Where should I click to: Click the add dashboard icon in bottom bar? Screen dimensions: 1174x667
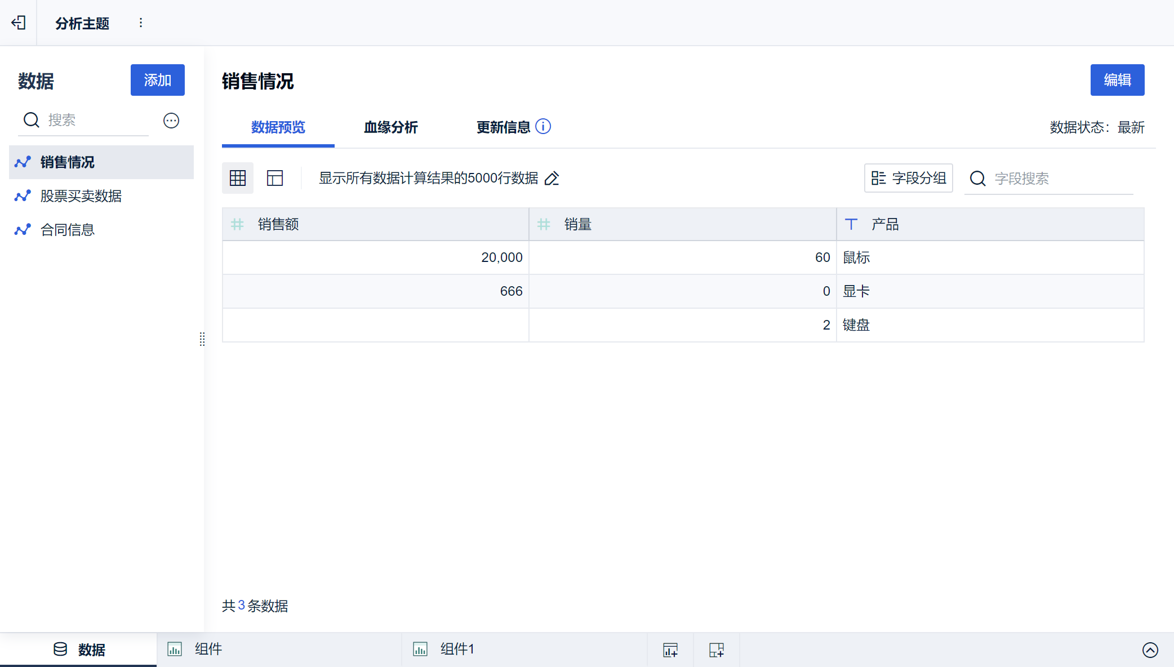(717, 650)
